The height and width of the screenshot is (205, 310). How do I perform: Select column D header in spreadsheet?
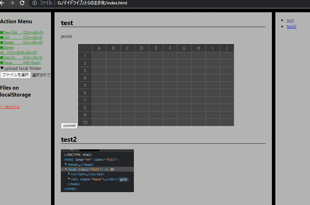click(x=142, y=48)
